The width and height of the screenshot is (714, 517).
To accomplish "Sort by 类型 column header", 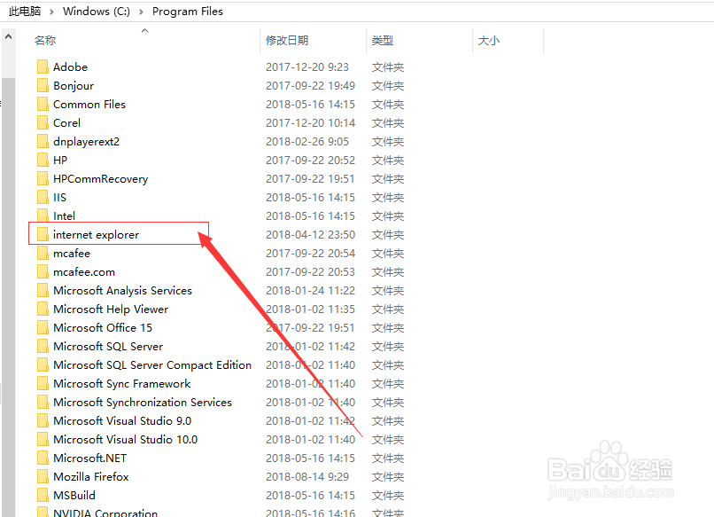I will click(382, 40).
